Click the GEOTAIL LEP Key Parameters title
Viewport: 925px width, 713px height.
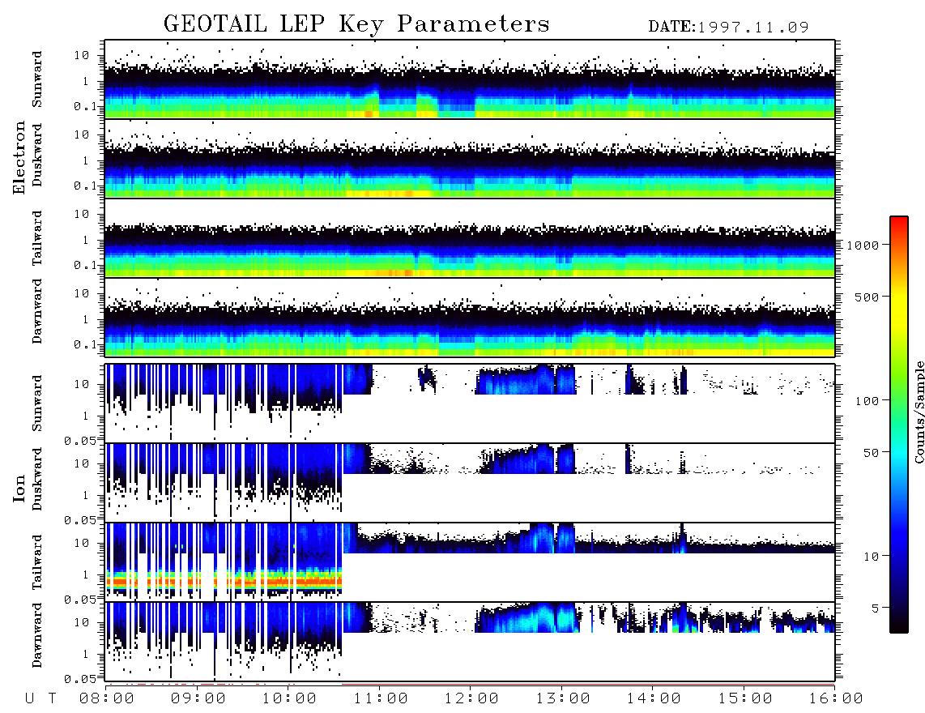click(x=356, y=24)
